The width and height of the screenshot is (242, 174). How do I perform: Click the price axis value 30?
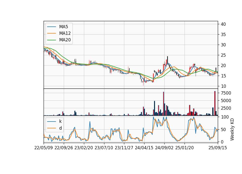[223, 45]
